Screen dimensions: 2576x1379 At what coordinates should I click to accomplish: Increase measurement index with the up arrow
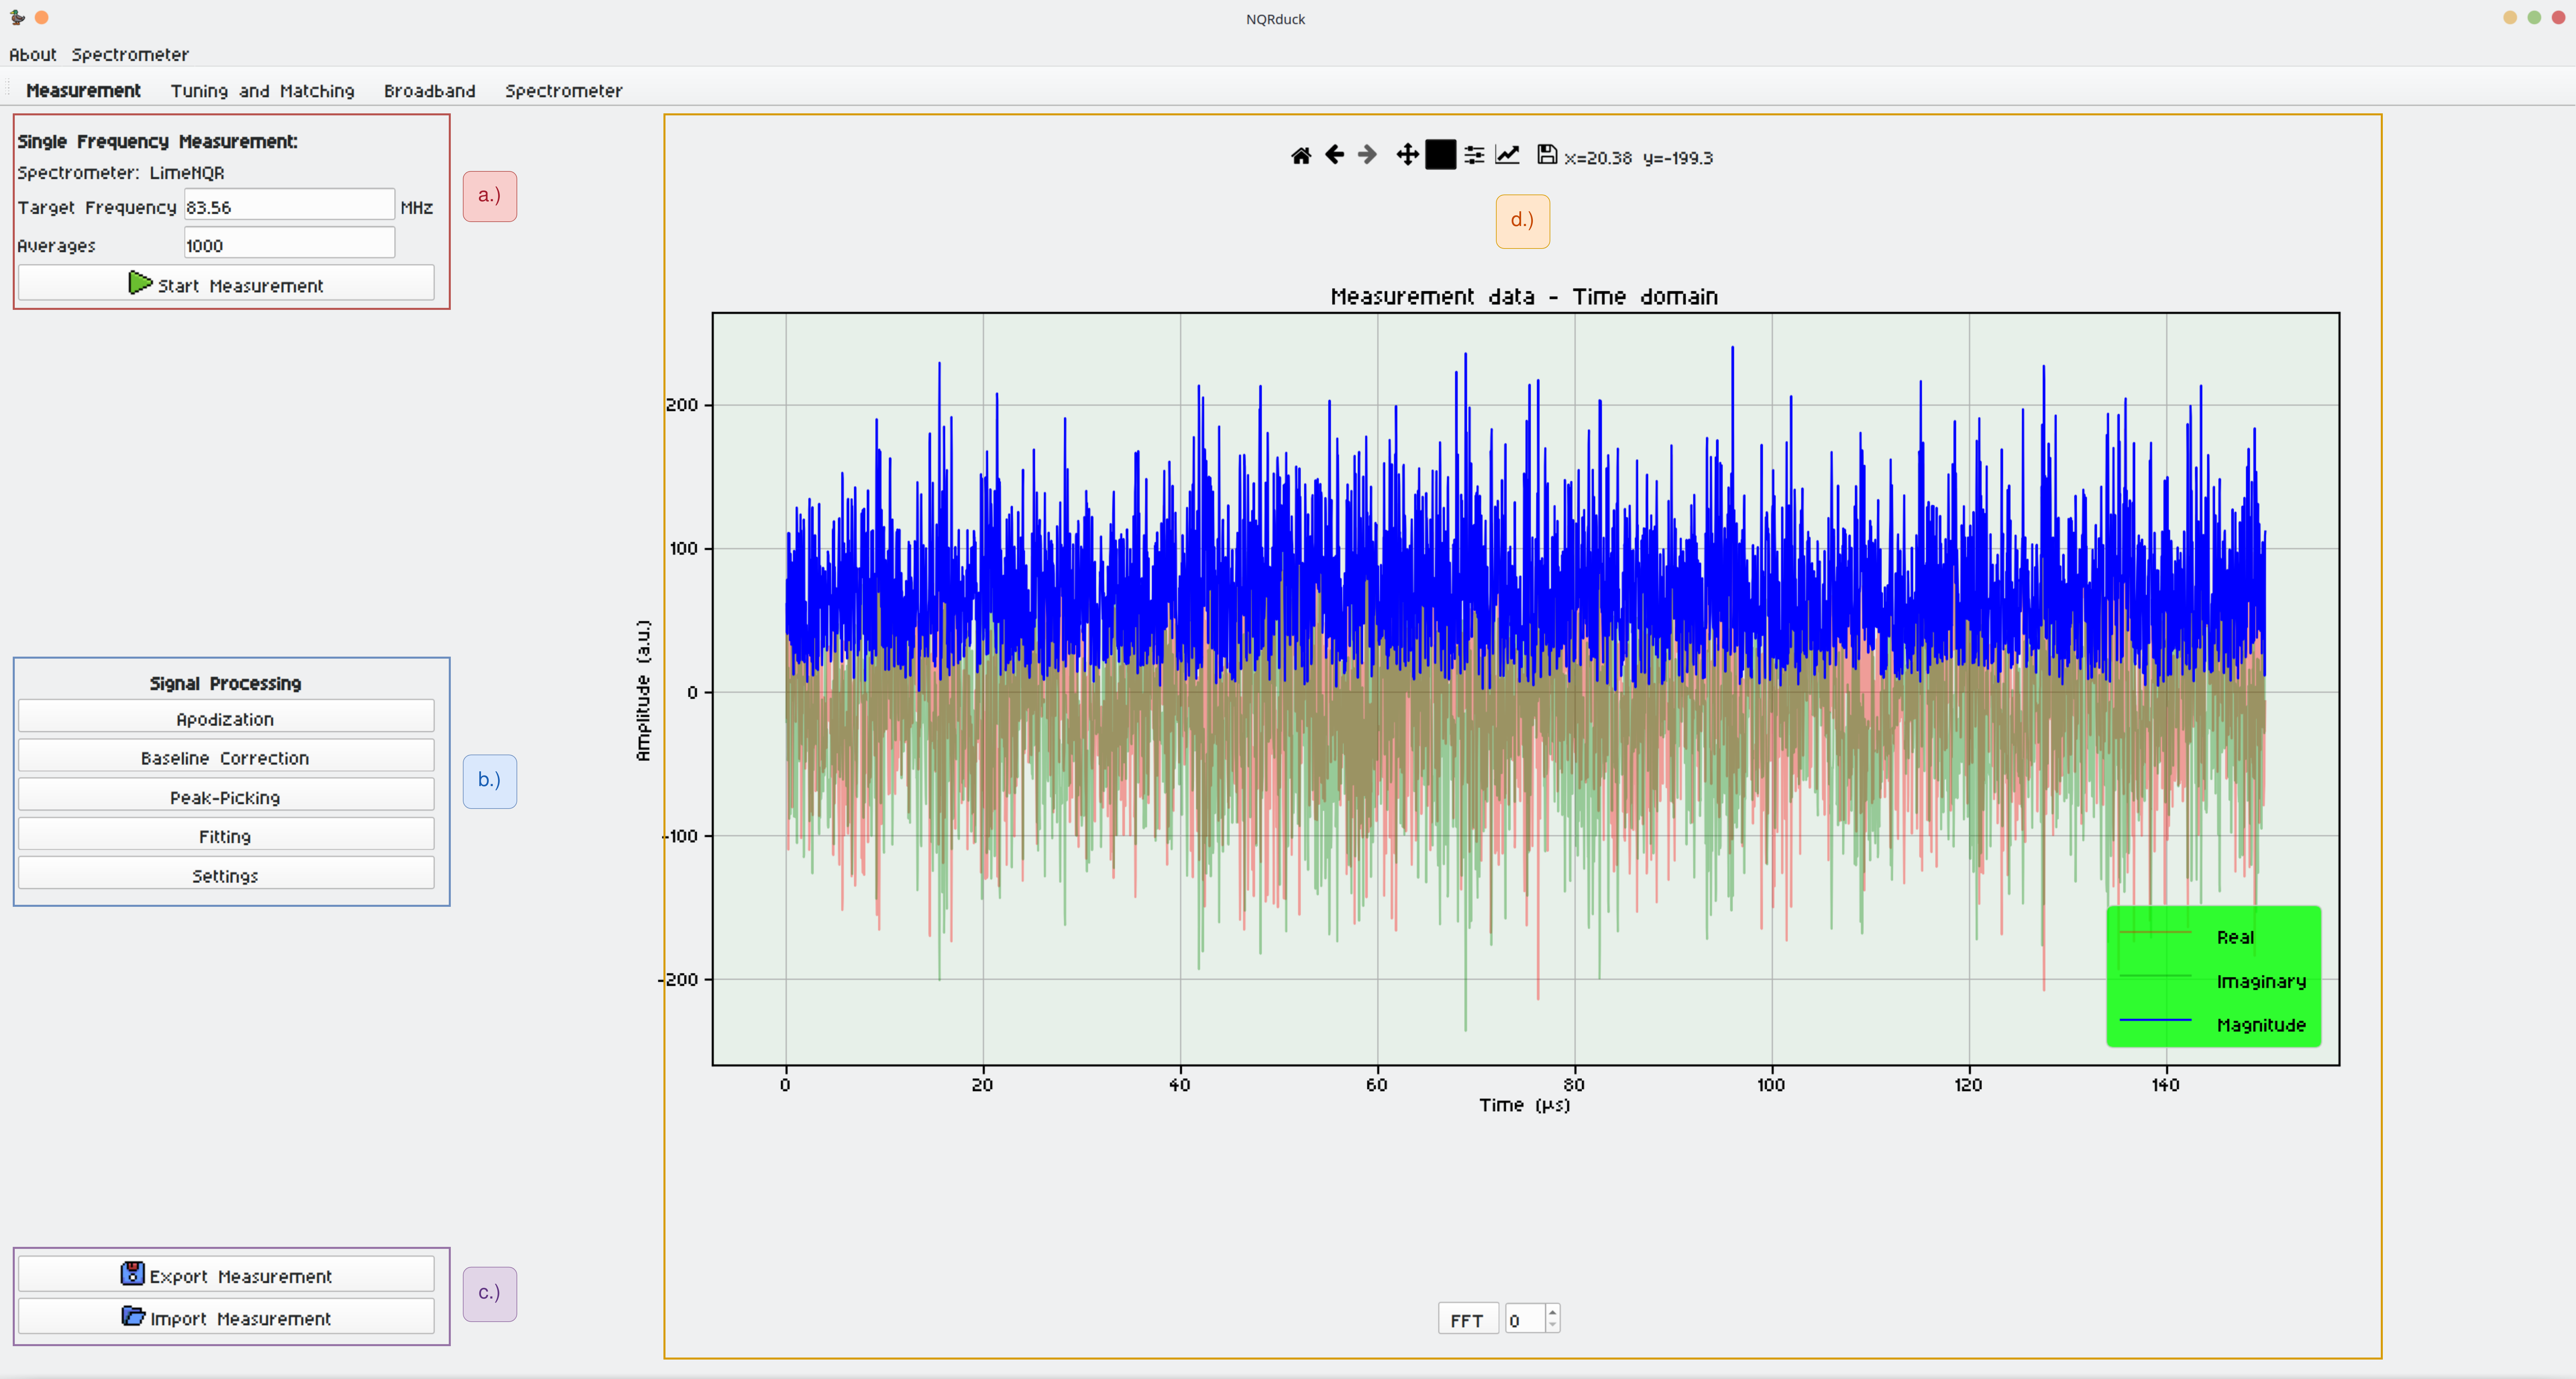pos(1552,1312)
